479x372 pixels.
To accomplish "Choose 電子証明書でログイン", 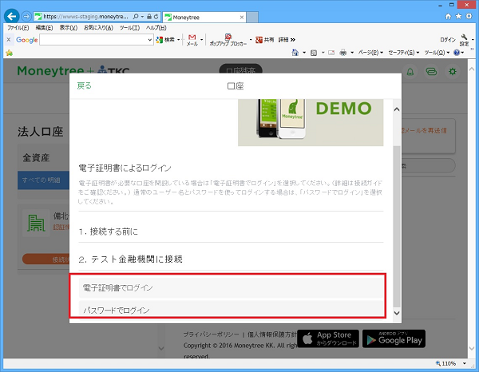I will point(231,287).
